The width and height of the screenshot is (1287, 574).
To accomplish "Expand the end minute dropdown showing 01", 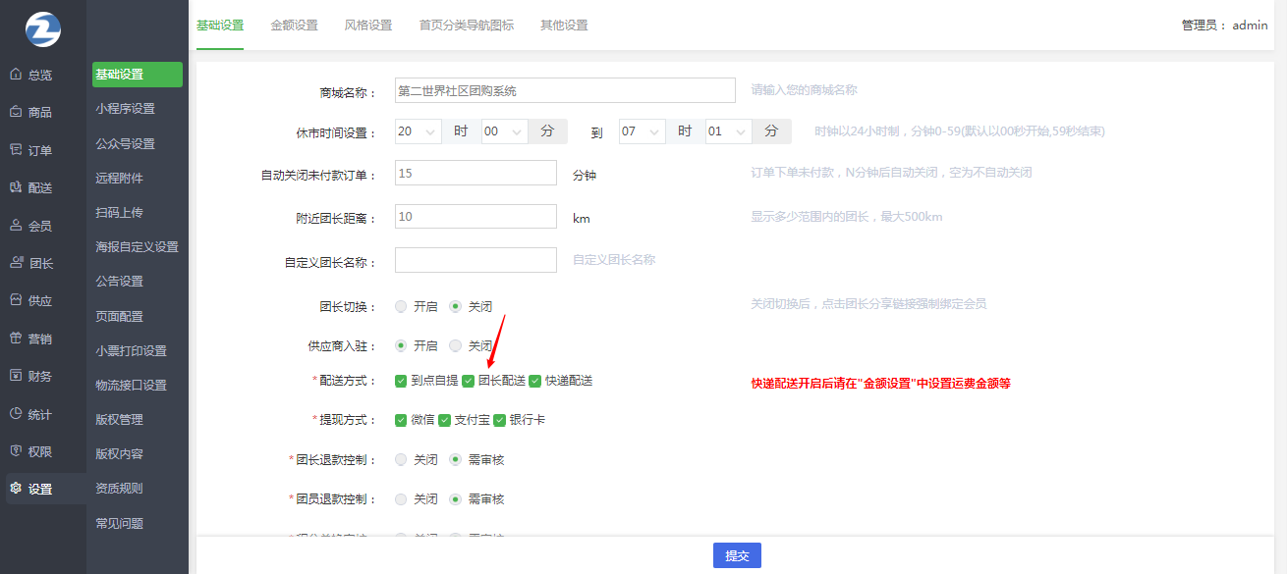I will [x=728, y=131].
